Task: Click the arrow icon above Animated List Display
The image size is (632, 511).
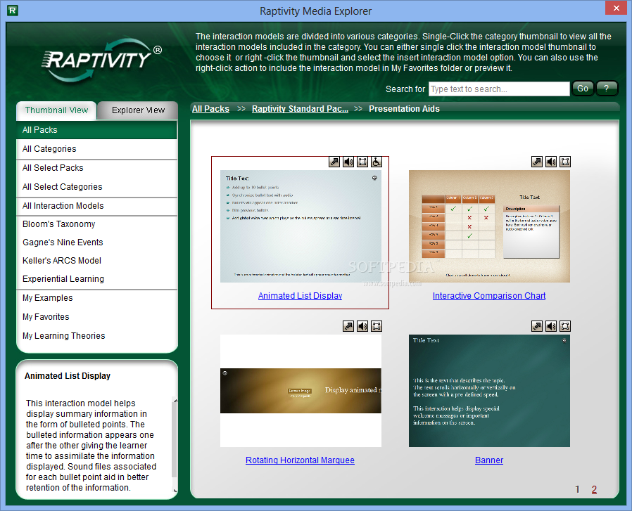Action: coord(334,162)
